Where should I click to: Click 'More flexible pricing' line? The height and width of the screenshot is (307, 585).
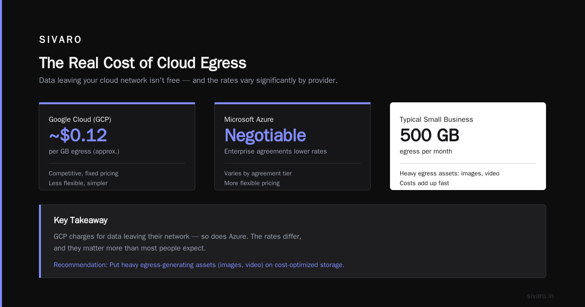(x=252, y=183)
